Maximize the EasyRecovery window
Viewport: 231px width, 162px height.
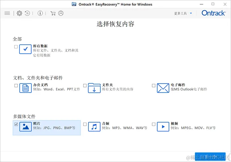[x=213, y=4]
